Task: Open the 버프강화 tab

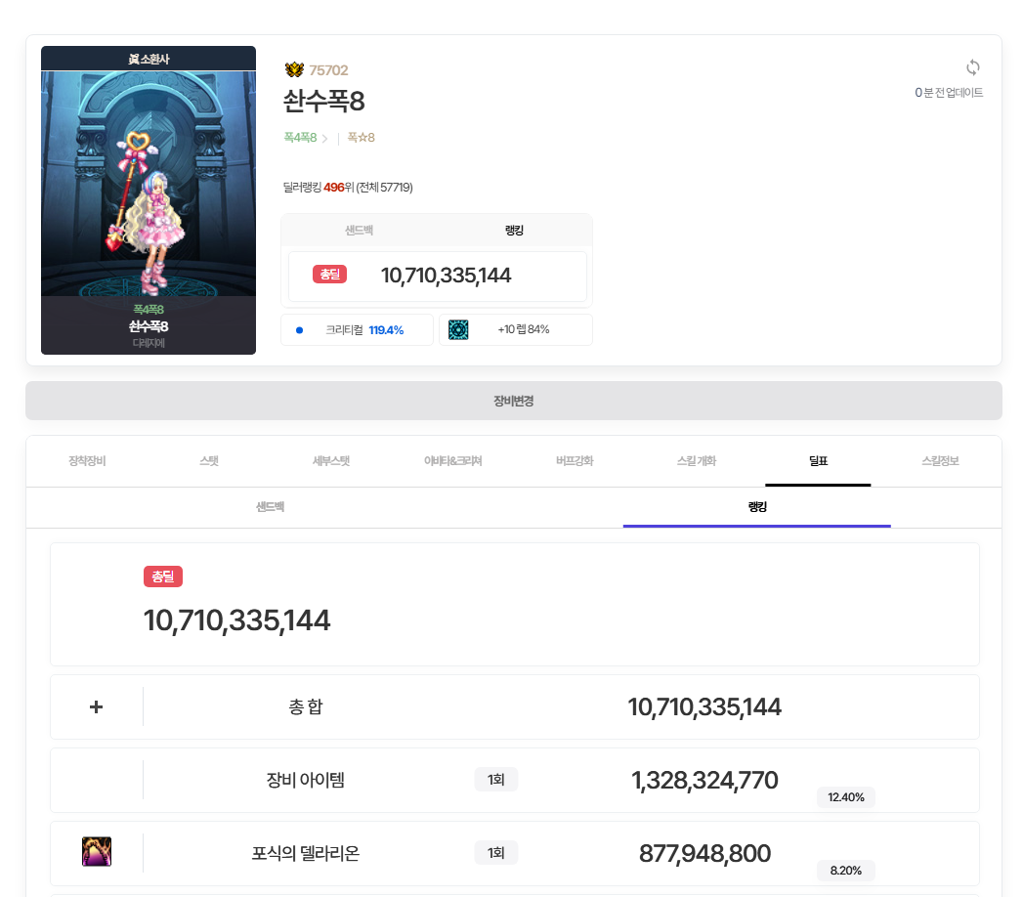Action: click(x=575, y=460)
